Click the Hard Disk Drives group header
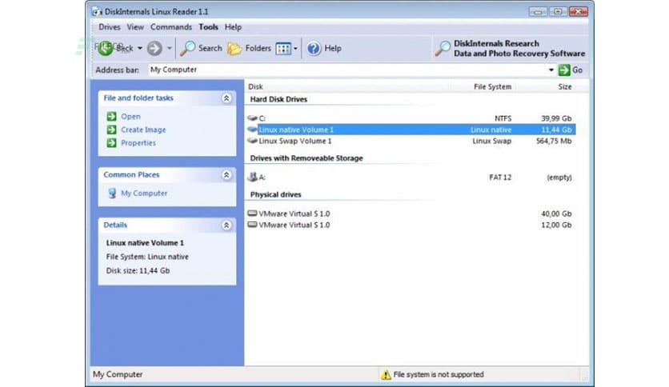 tap(278, 99)
